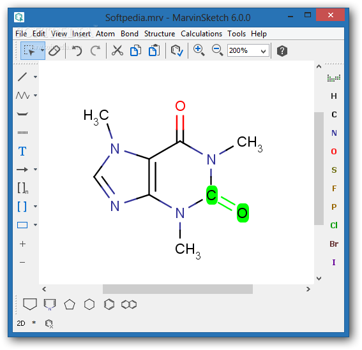Select the single bond tool
This screenshot has width=362, height=350.
coord(22,77)
